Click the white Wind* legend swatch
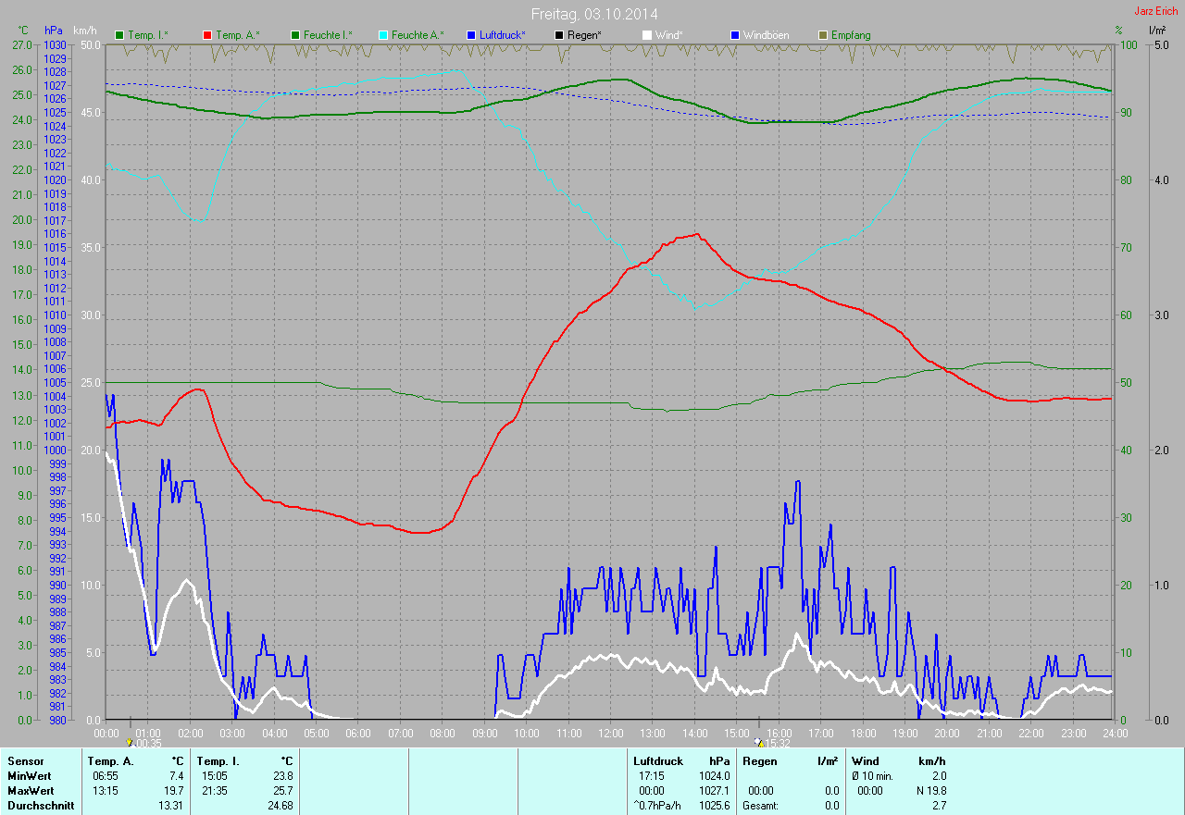The height and width of the screenshot is (815, 1185). (647, 35)
